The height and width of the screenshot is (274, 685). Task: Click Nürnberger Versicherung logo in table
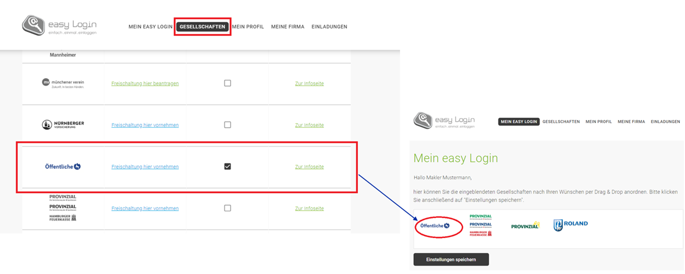[63, 125]
